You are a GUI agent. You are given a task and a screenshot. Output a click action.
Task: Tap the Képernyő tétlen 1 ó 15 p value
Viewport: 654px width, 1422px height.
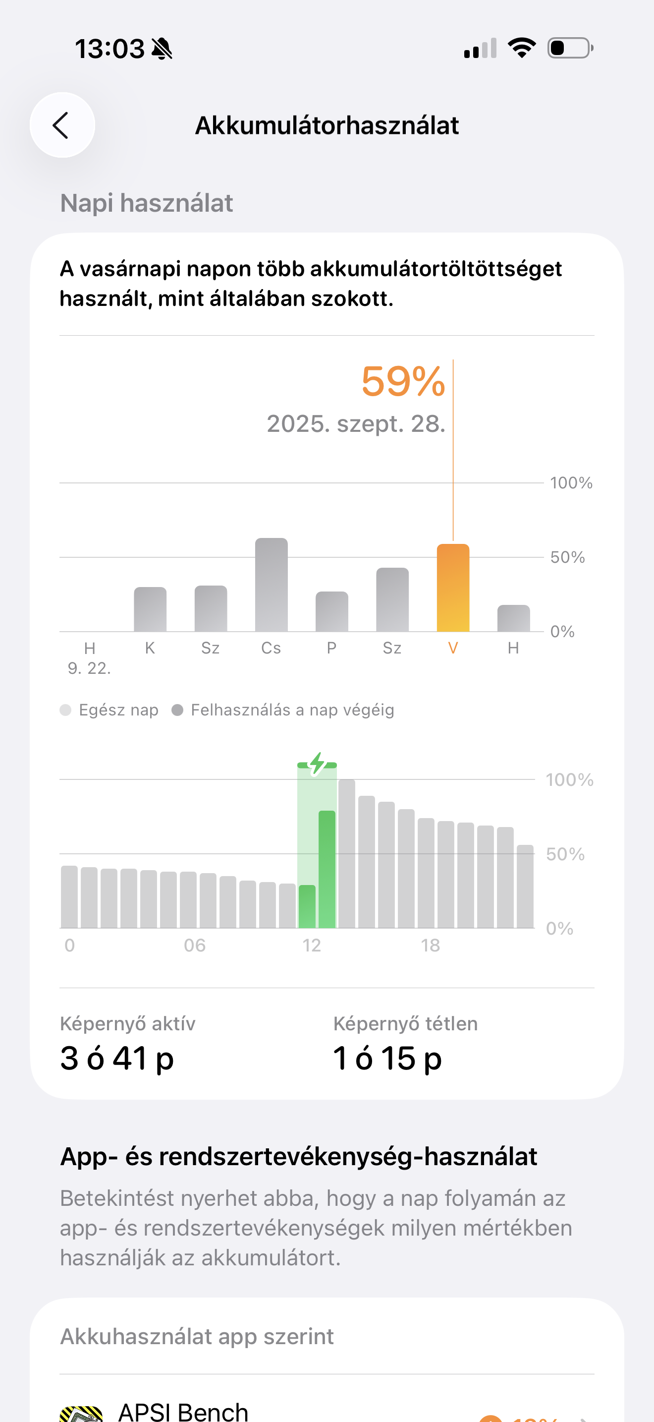click(x=387, y=1058)
